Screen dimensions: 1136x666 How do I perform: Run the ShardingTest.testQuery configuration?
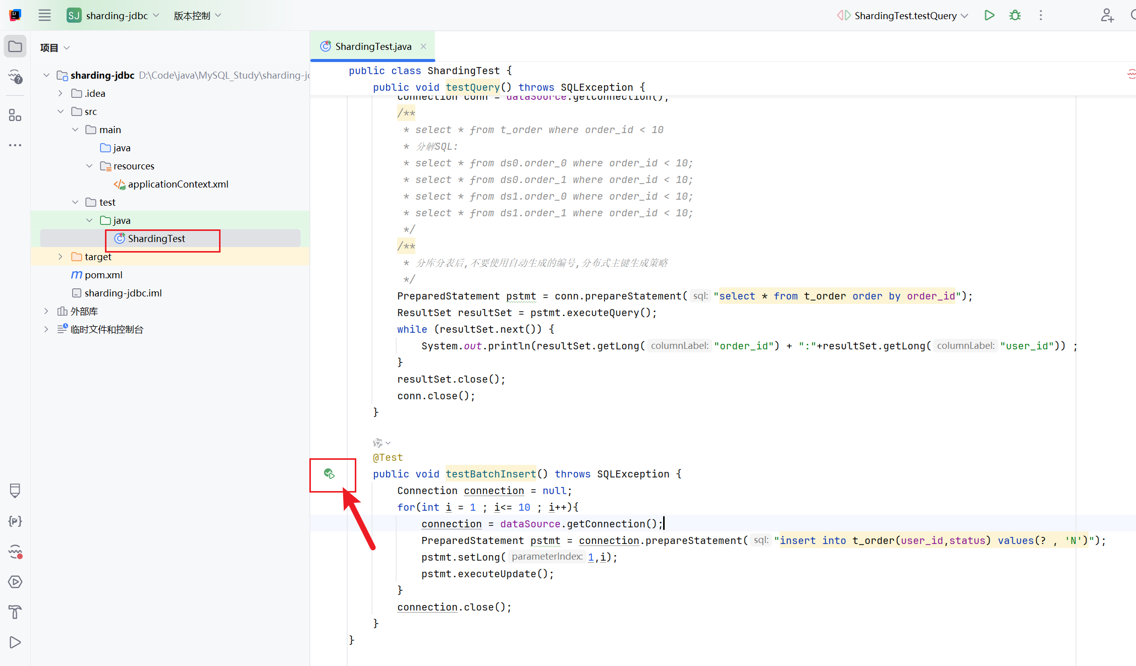click(989, 15)
